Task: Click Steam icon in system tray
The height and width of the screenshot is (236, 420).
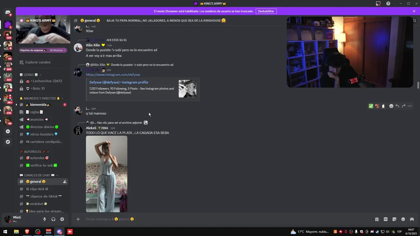Action: (x=377, y=232)
